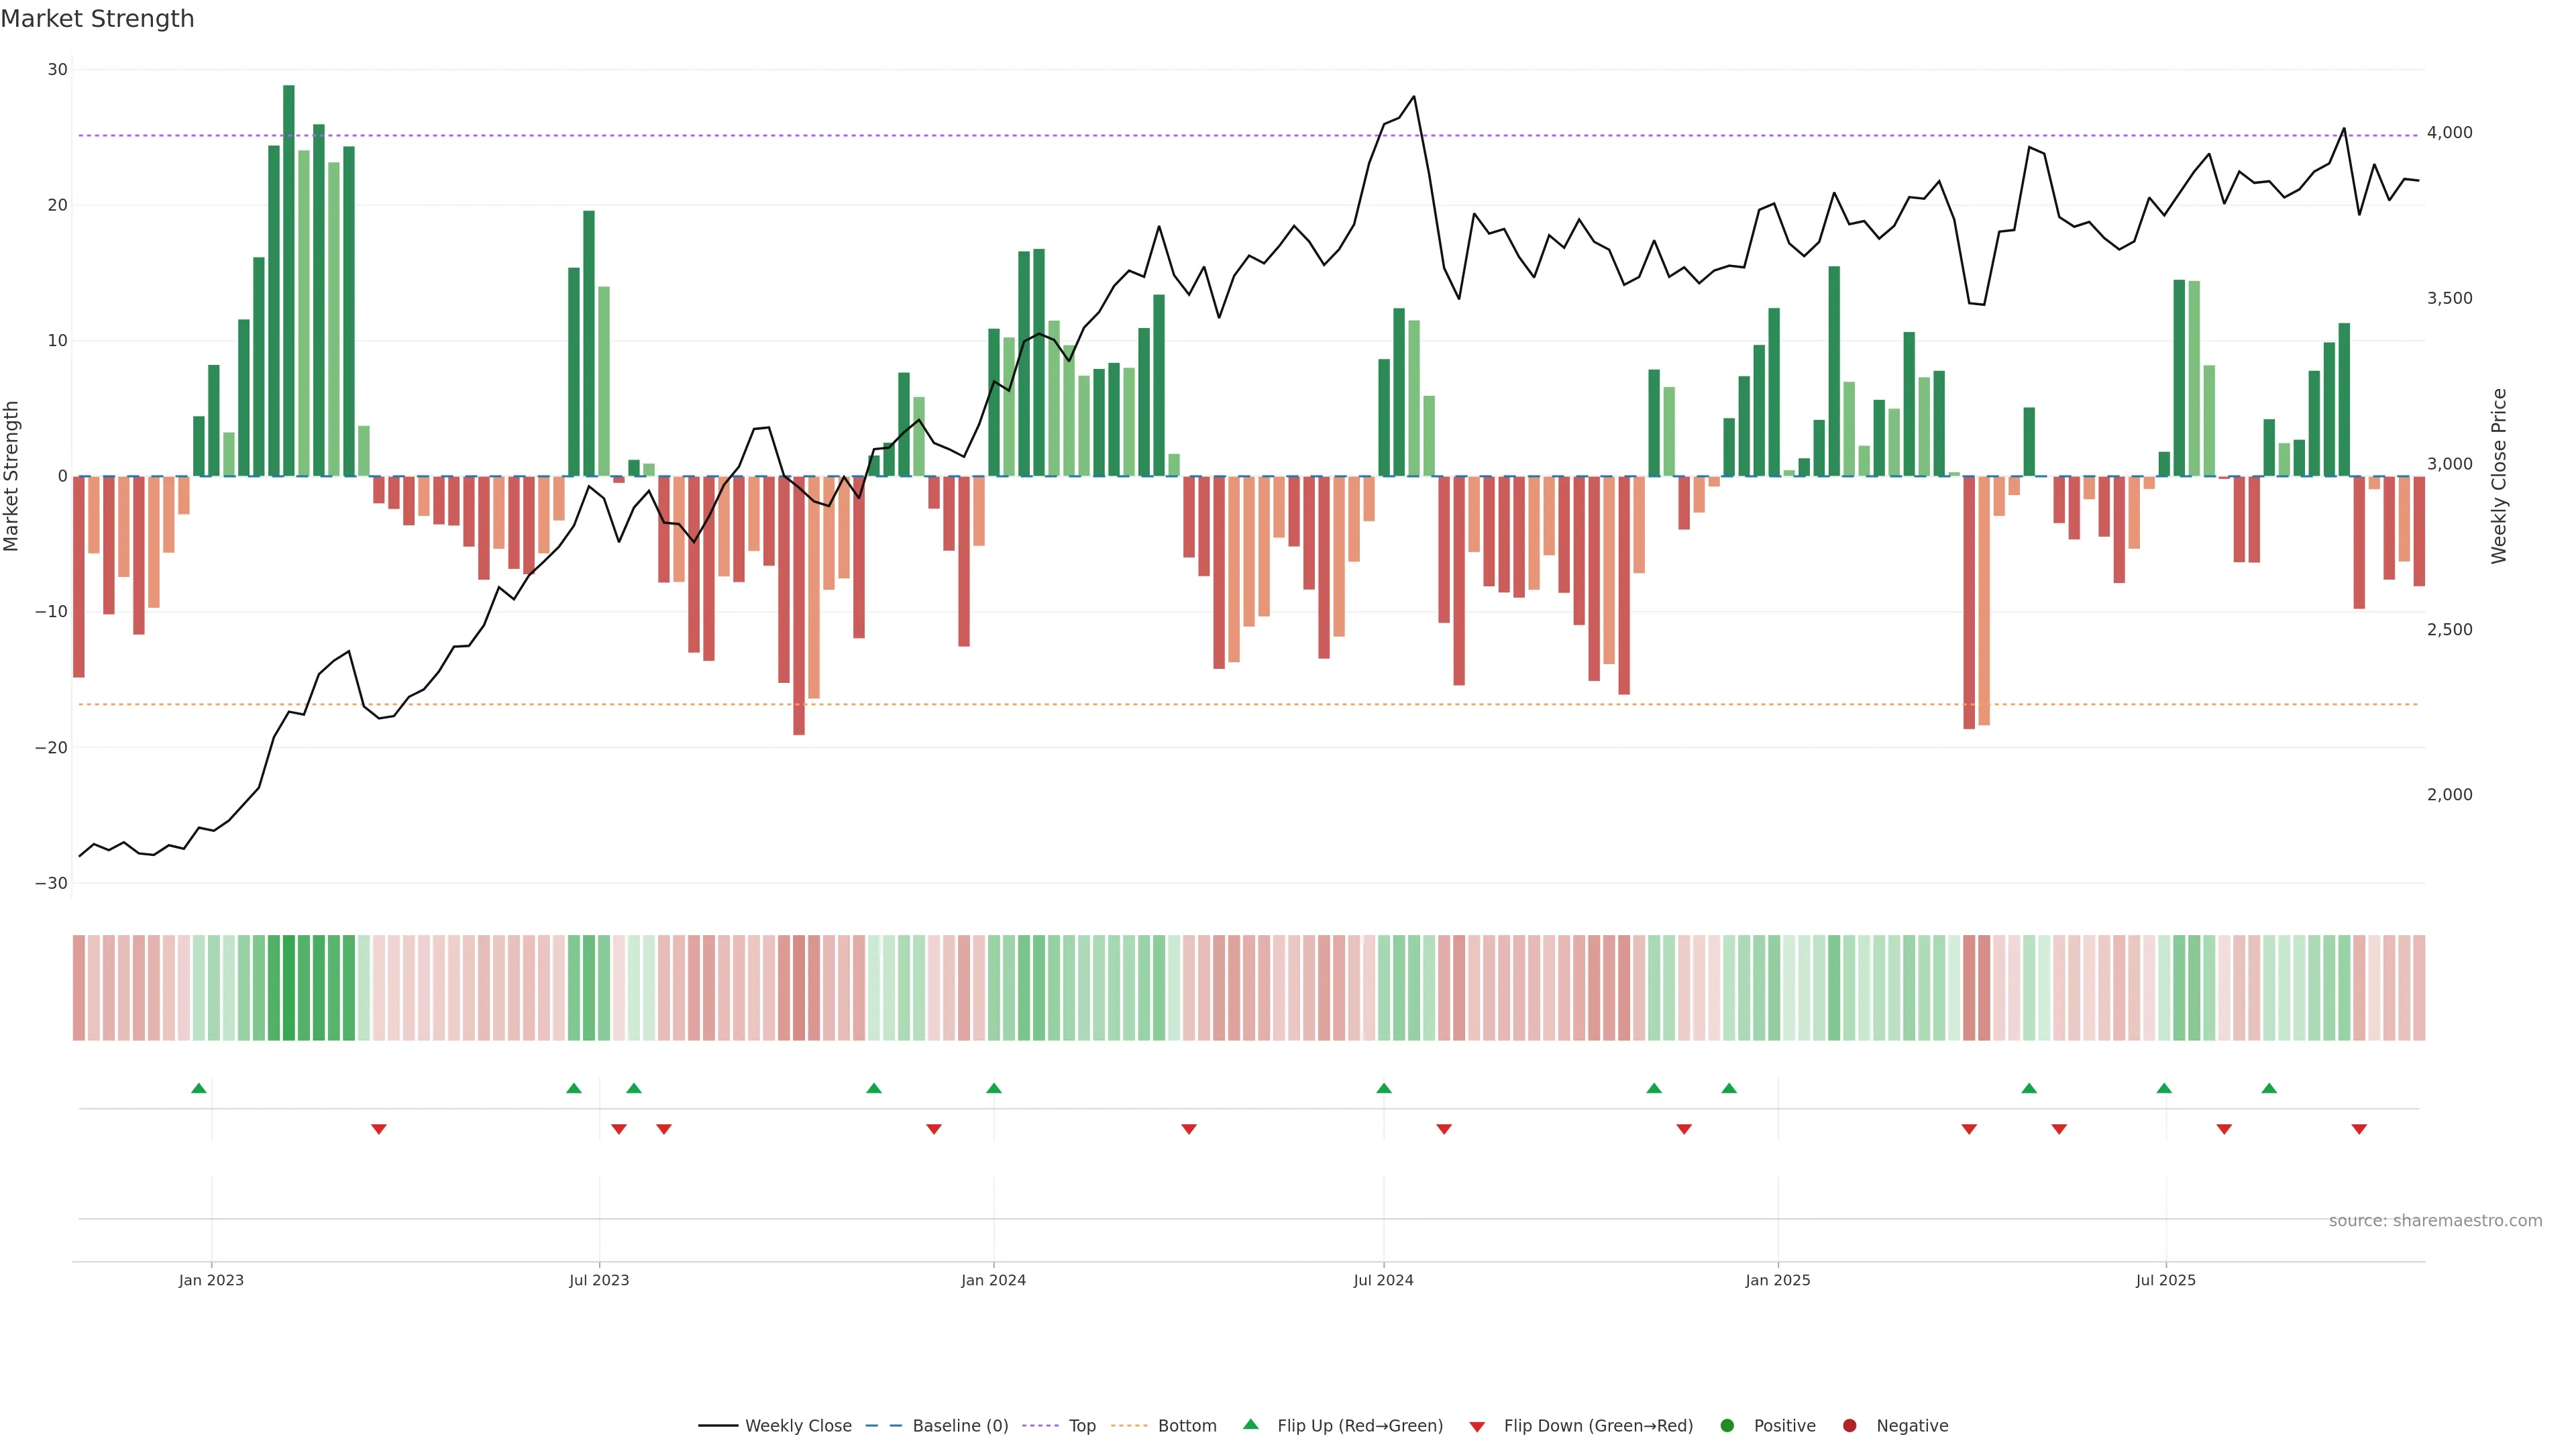Click the Weekly Close Price axis title

point(2499,476)
